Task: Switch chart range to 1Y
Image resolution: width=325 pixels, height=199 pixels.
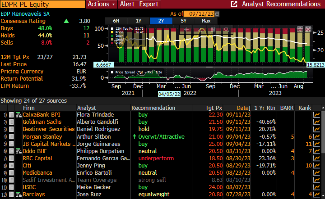Action: click(139, 21)
